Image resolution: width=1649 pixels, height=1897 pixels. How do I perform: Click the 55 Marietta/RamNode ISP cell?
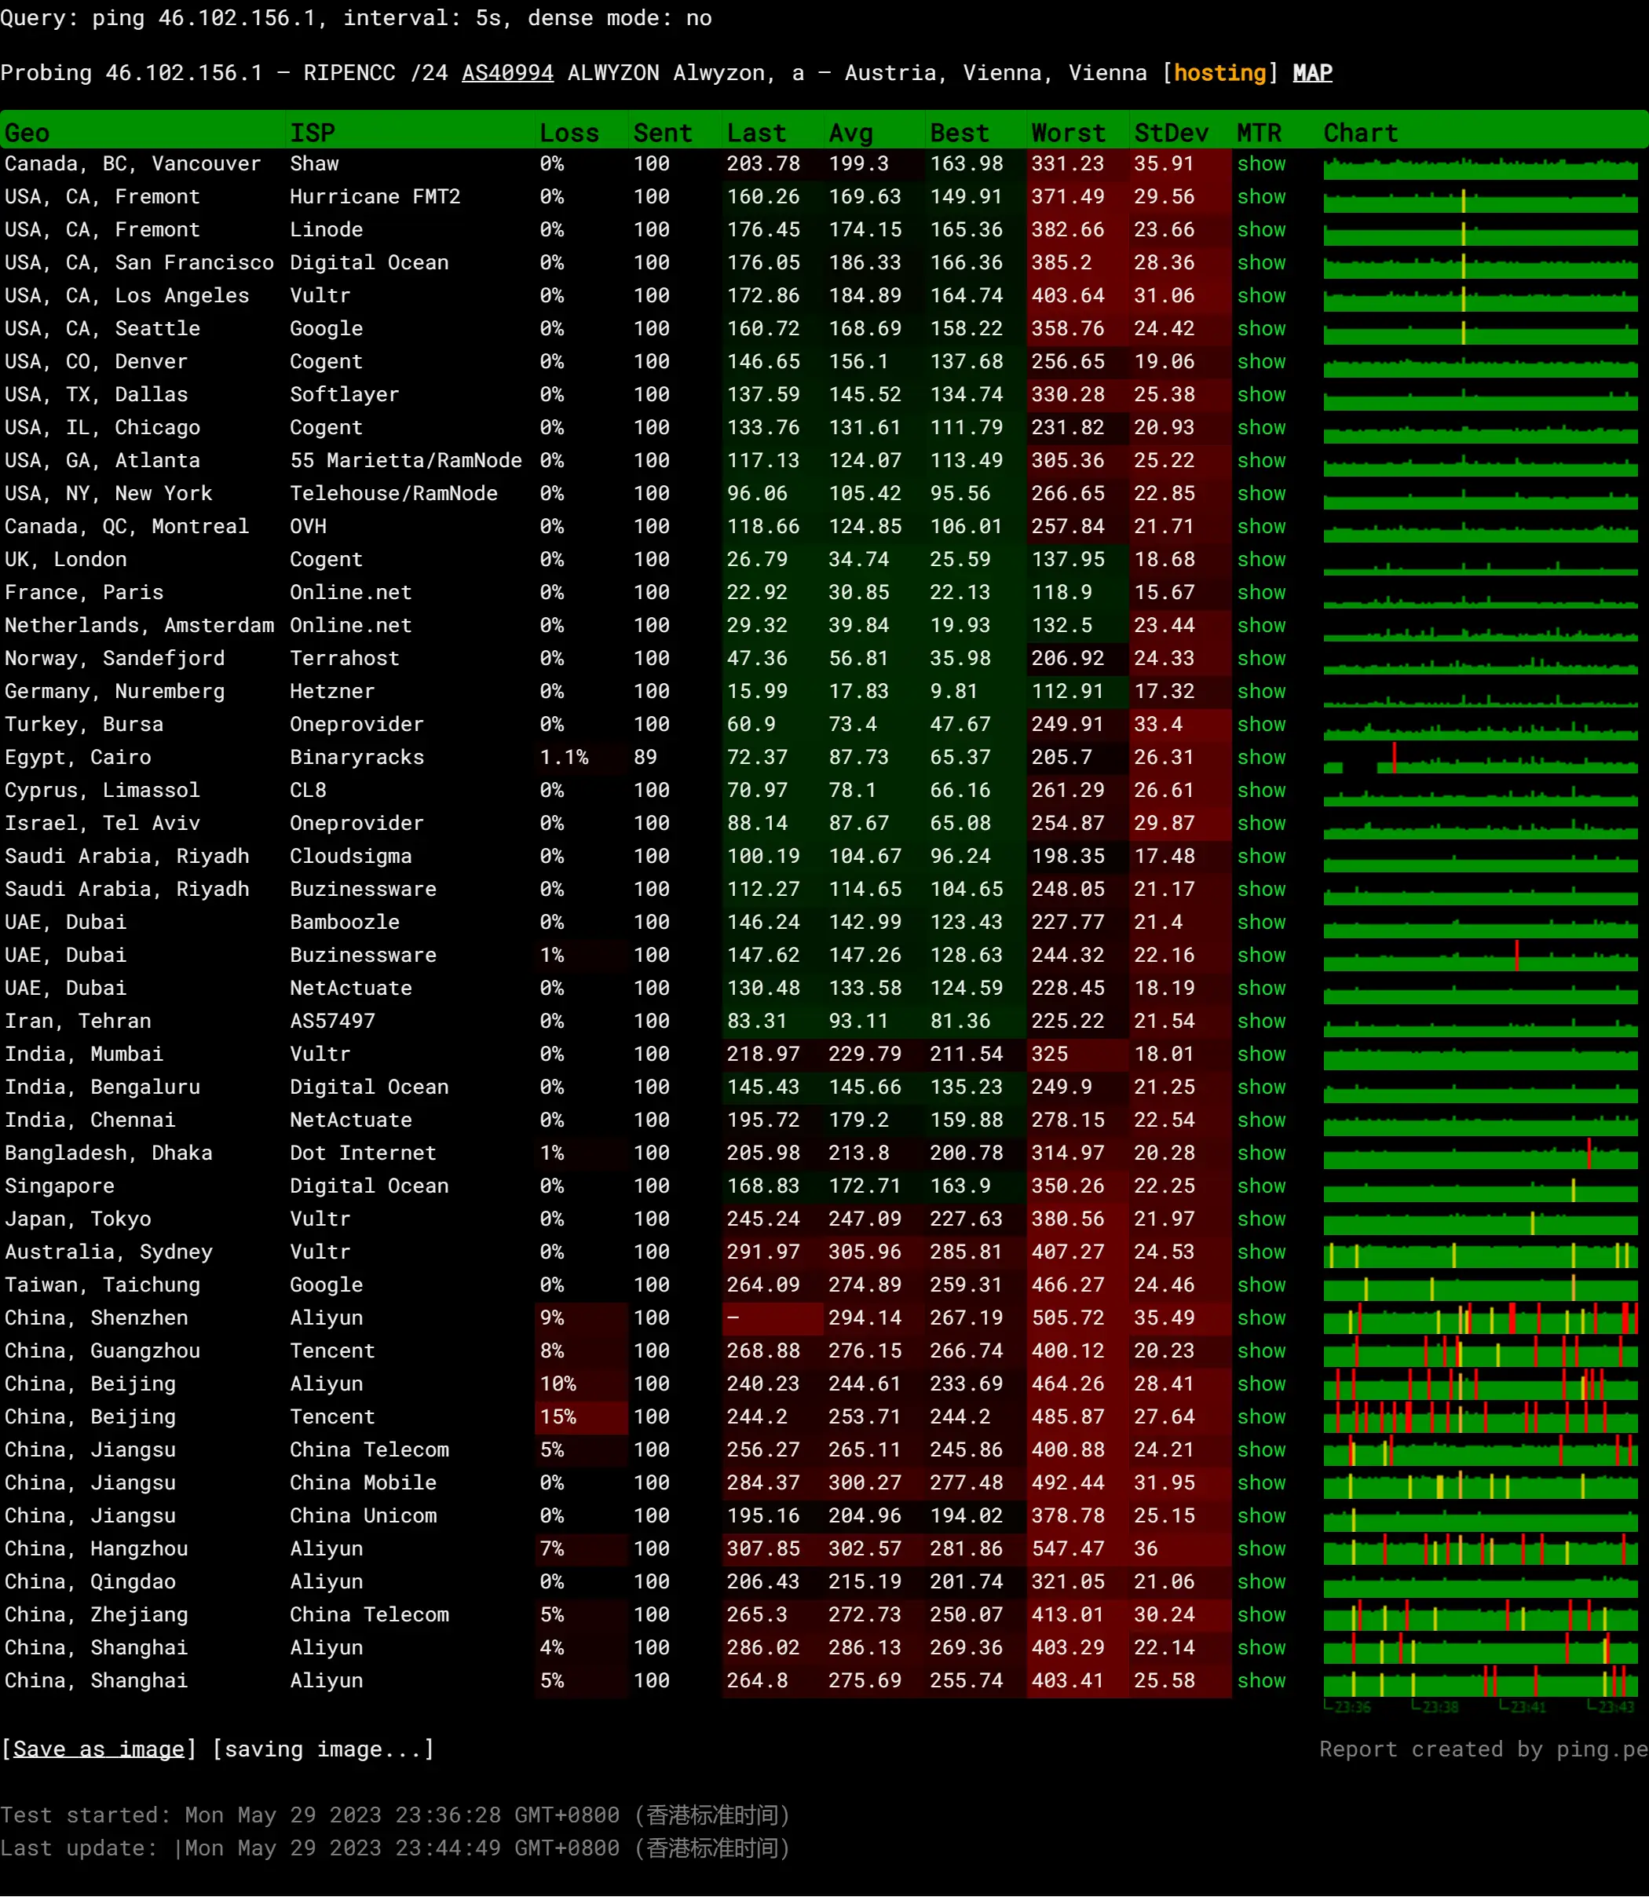pos(406,461)
